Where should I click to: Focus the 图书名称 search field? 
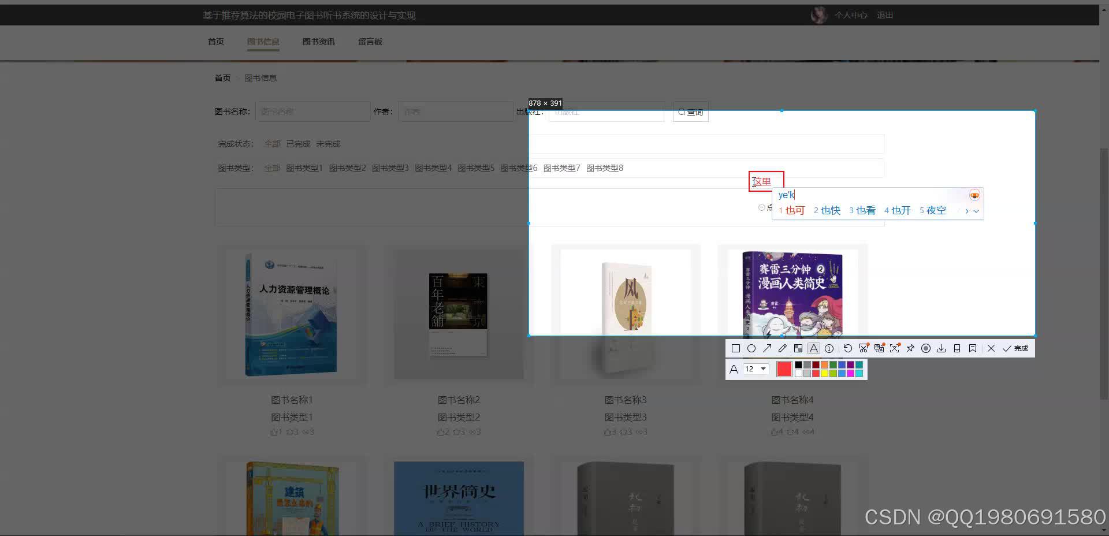(x=313, y=111)
